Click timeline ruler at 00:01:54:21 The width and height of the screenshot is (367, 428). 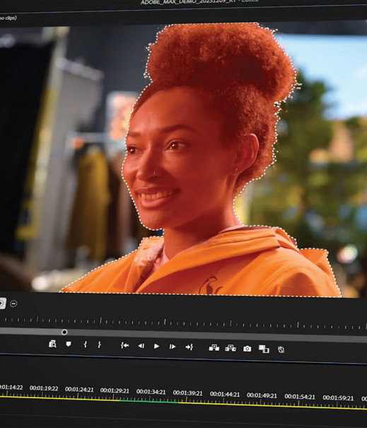[x=300, y=397]
